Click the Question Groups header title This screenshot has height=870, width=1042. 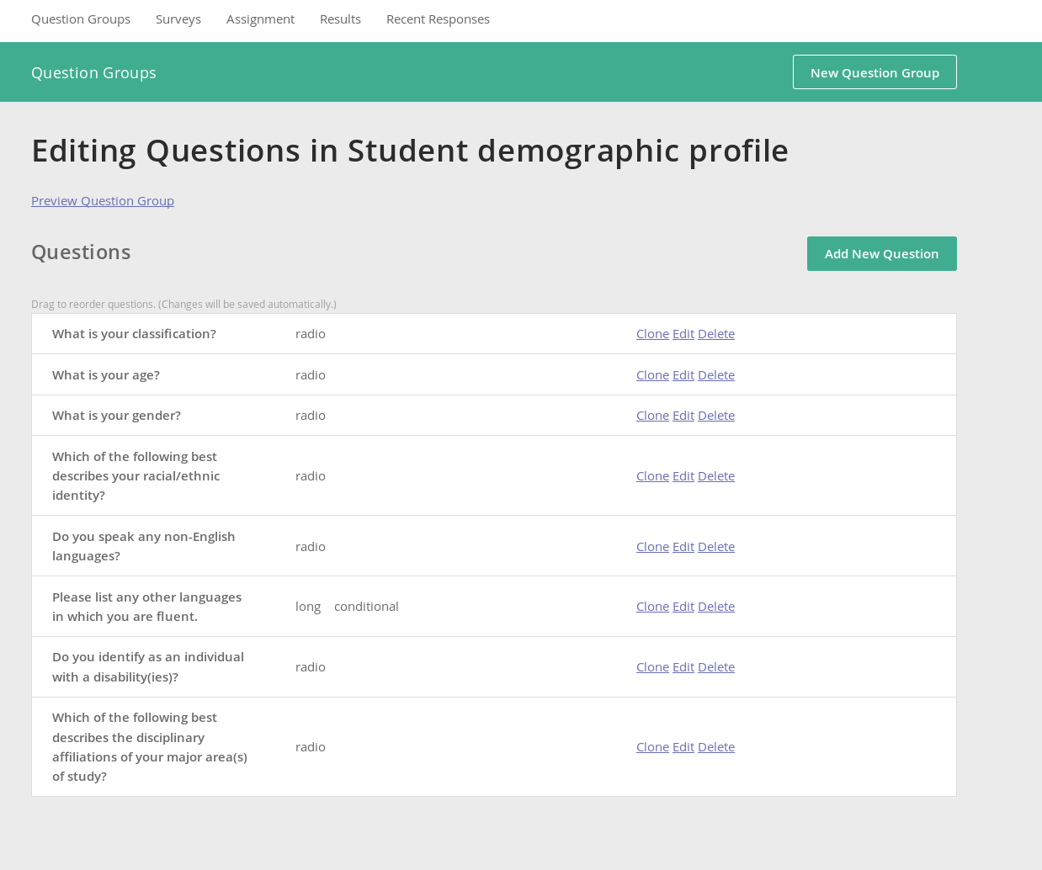point(93,72)
